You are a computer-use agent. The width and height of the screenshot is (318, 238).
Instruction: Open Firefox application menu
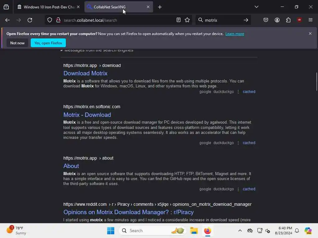[311, 20]
